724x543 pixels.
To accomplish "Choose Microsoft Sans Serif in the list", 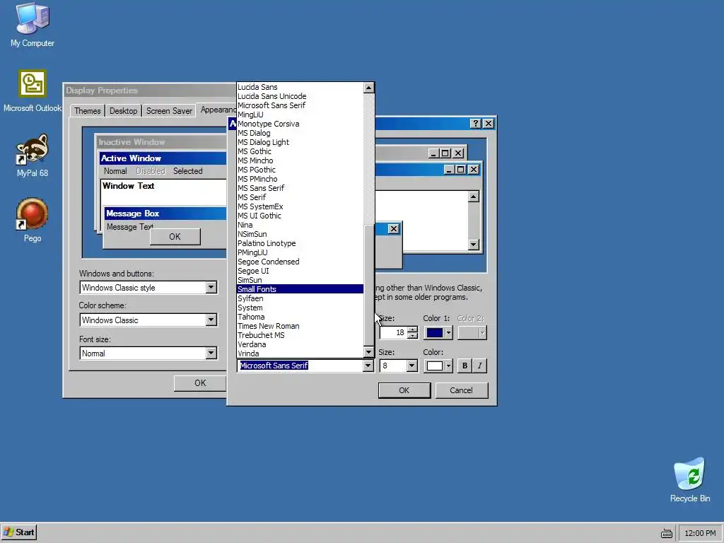I will click(300, 105).
